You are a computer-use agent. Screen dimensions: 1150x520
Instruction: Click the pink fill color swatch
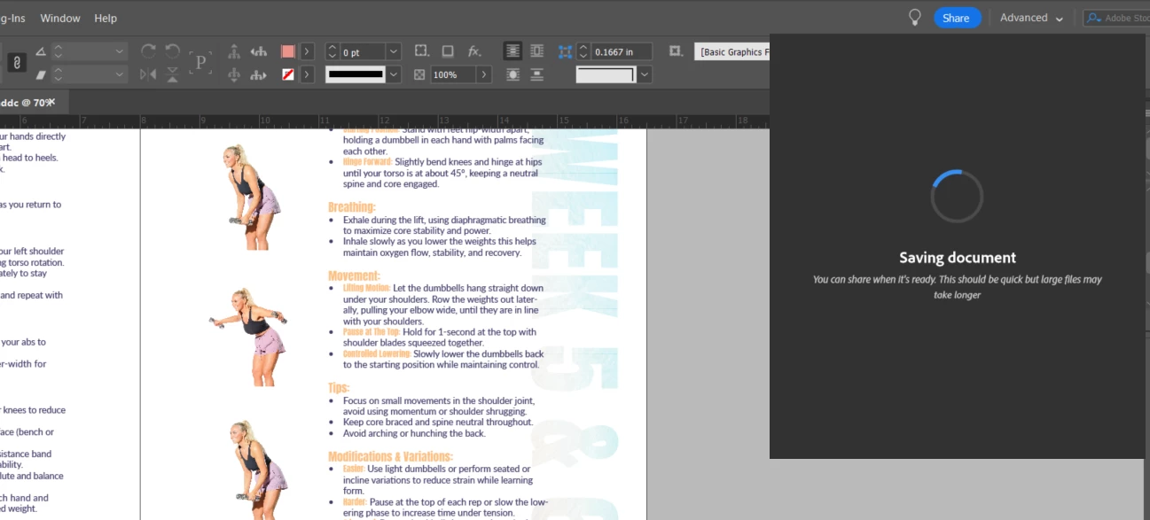tap(287, 51)
